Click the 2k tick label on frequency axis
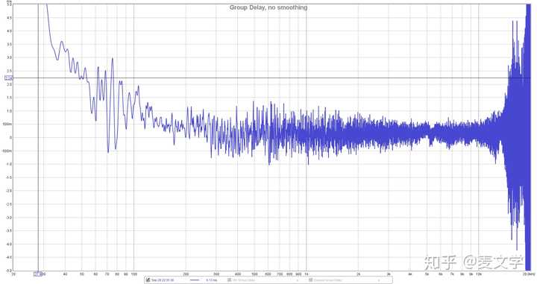Image resolution: width=537 pixels, height=284 pixels. coord(358,274)
